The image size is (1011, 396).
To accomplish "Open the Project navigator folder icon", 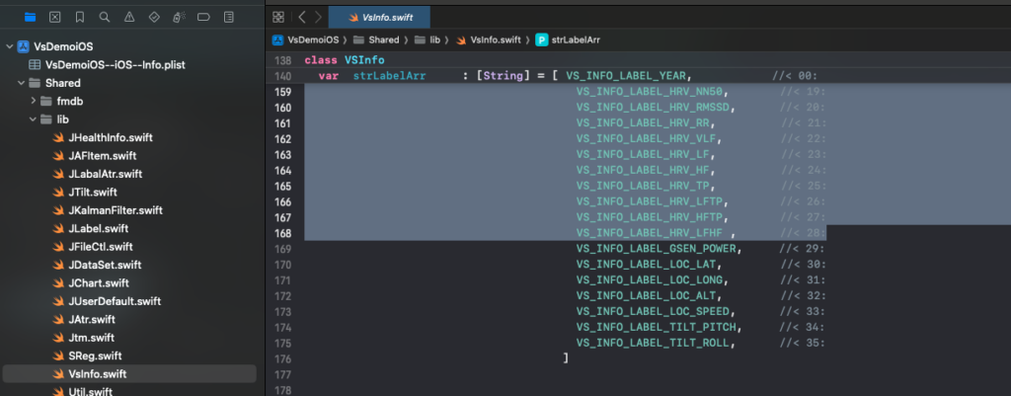I will pyautogui.click(x=30, y=18).
